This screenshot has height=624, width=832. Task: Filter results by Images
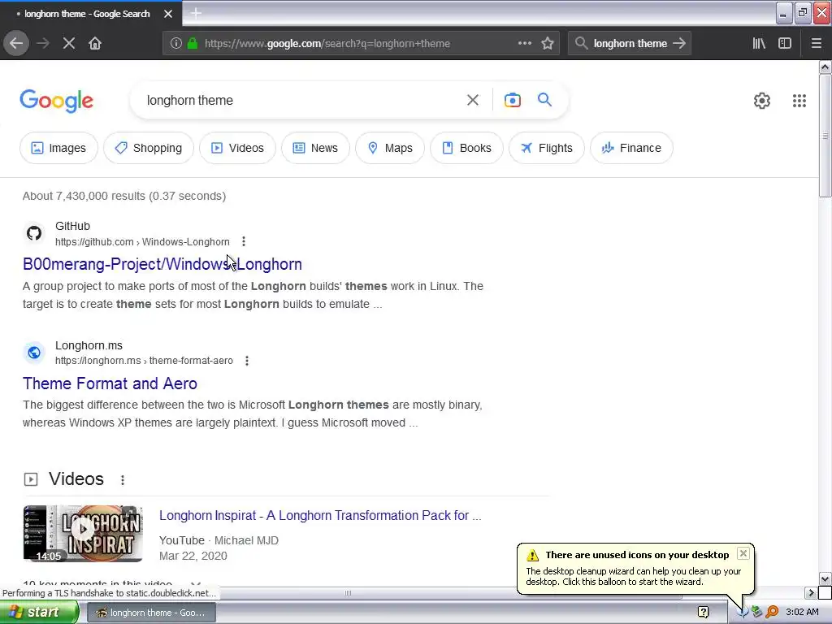(58, 148)
